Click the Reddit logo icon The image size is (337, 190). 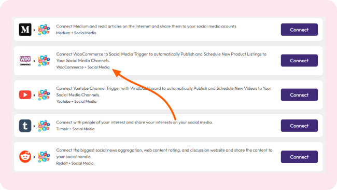tap(25, 157)
